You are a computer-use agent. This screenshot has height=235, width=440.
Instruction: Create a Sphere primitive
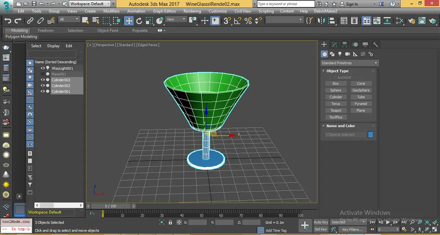(336, 90)
